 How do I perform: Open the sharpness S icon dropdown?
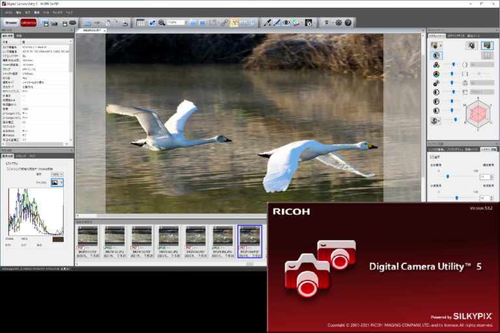(x=436, y=121)
